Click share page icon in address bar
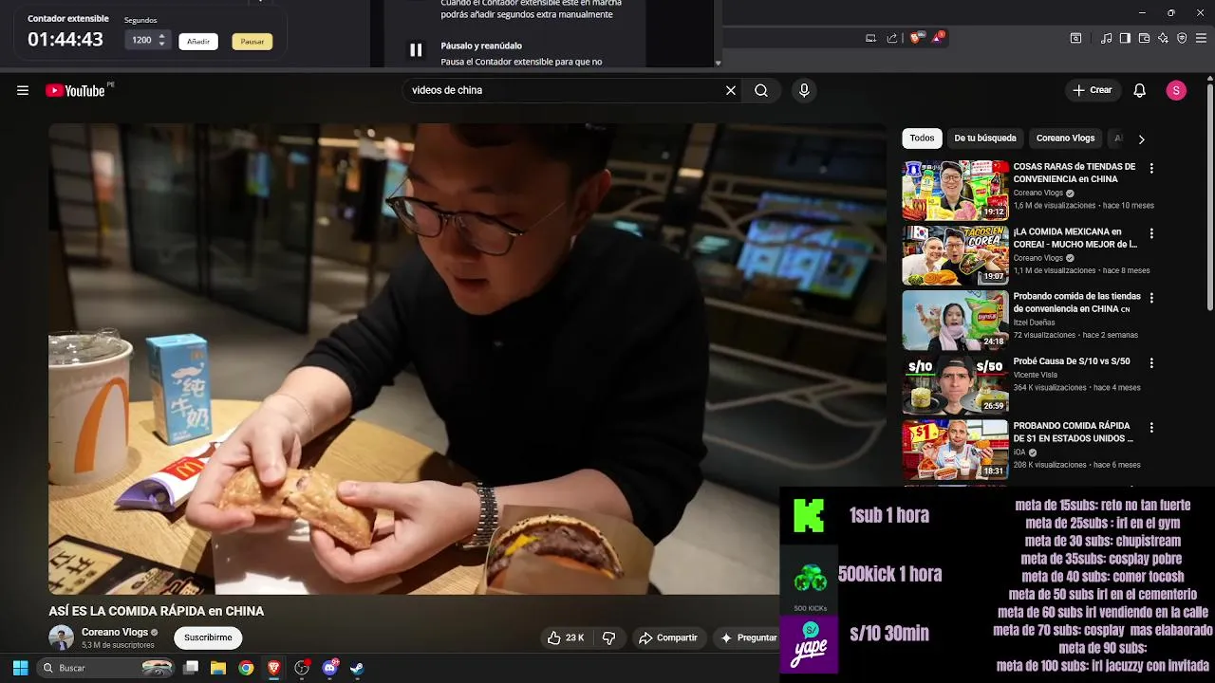Screen dimensions: 1215x683 (x=892, y=38)
